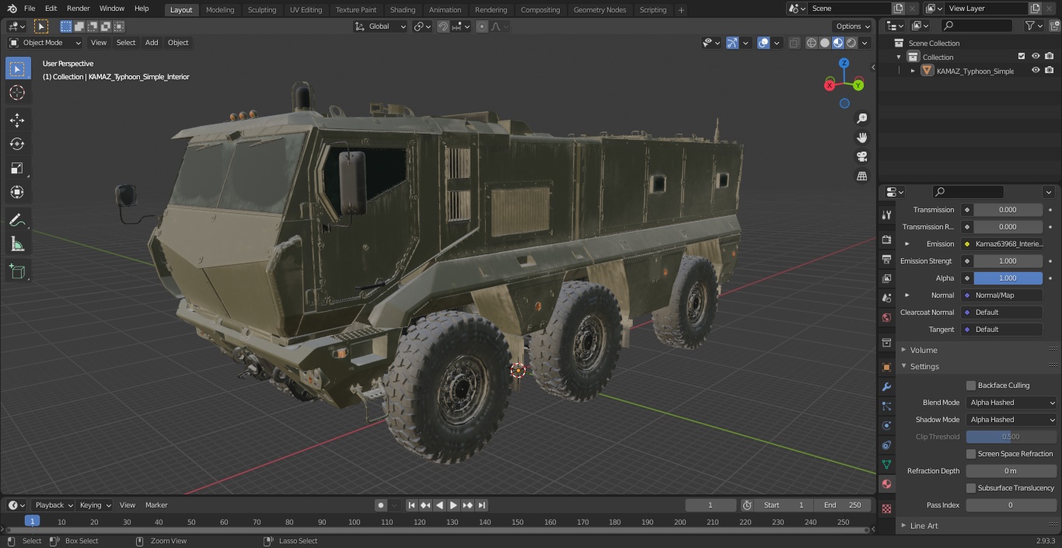
Task: Expand the Emission input row
Action: tap(907, 244)
